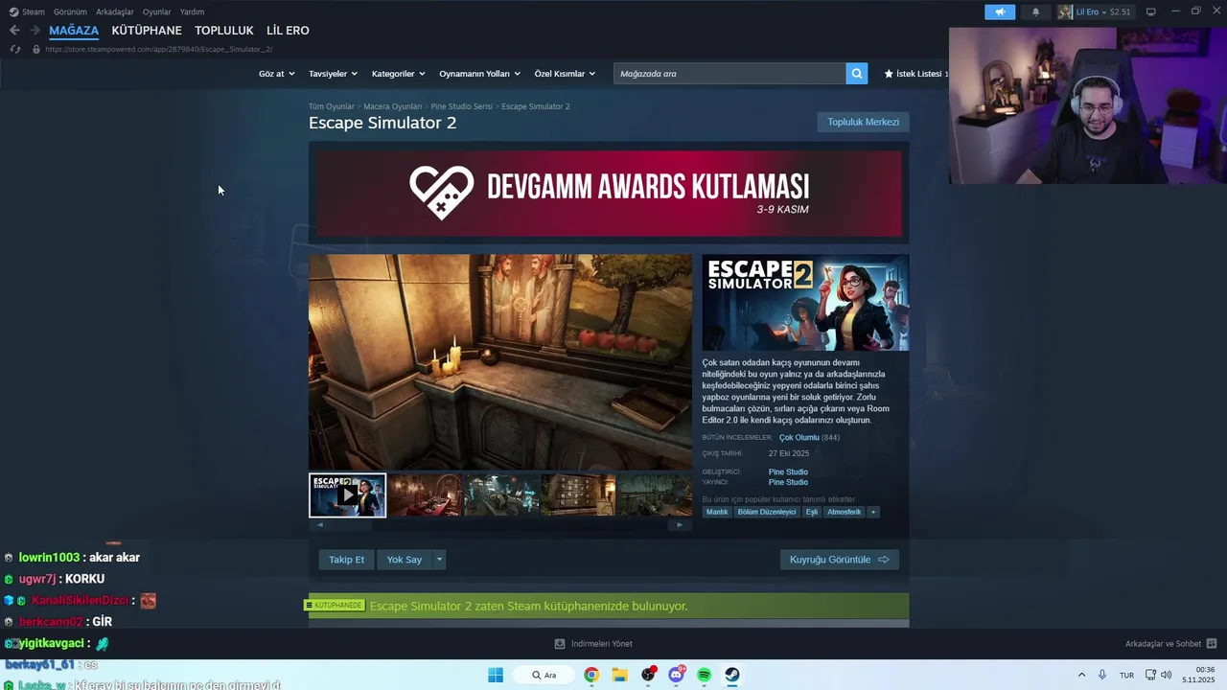Click the Atmosferik tag
The image size is (1227, 690).
coord(845,512)
